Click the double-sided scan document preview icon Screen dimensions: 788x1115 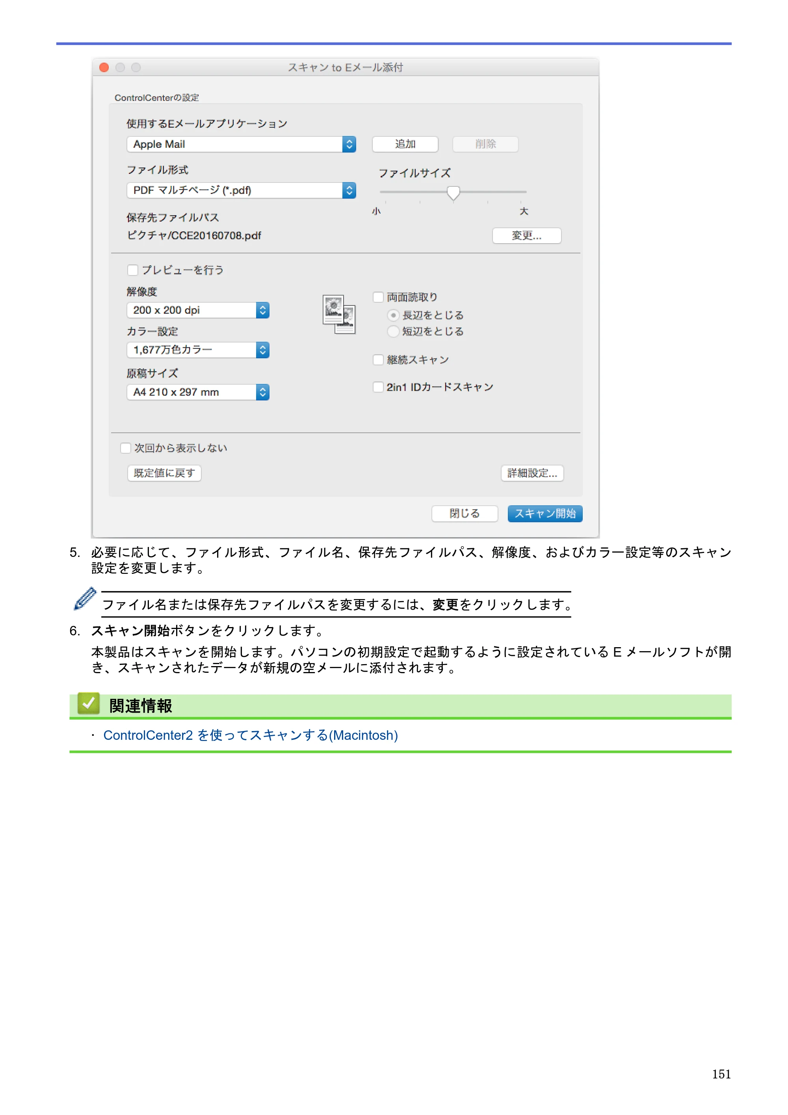[339, 314]
